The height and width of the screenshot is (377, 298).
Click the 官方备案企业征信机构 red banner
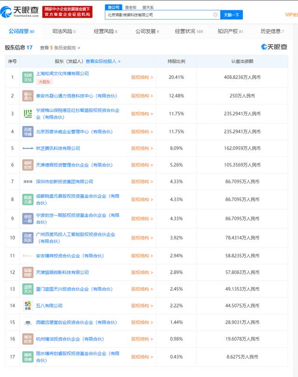pyautogui.click(x=67, y=12)
